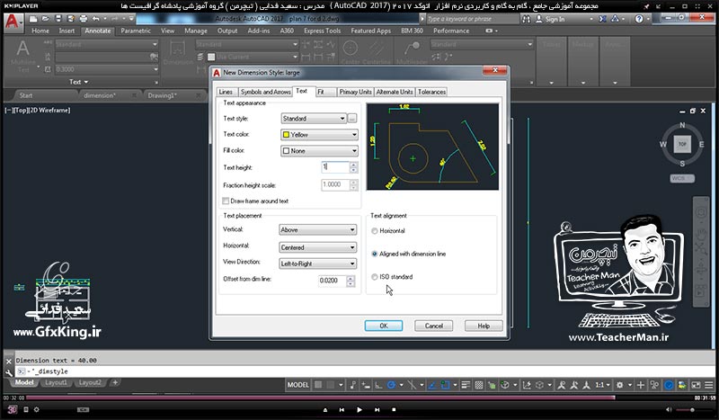Click the Help question mark icon in title bar
This screenshot has width=719, height=420.
(x=639, y=19)
